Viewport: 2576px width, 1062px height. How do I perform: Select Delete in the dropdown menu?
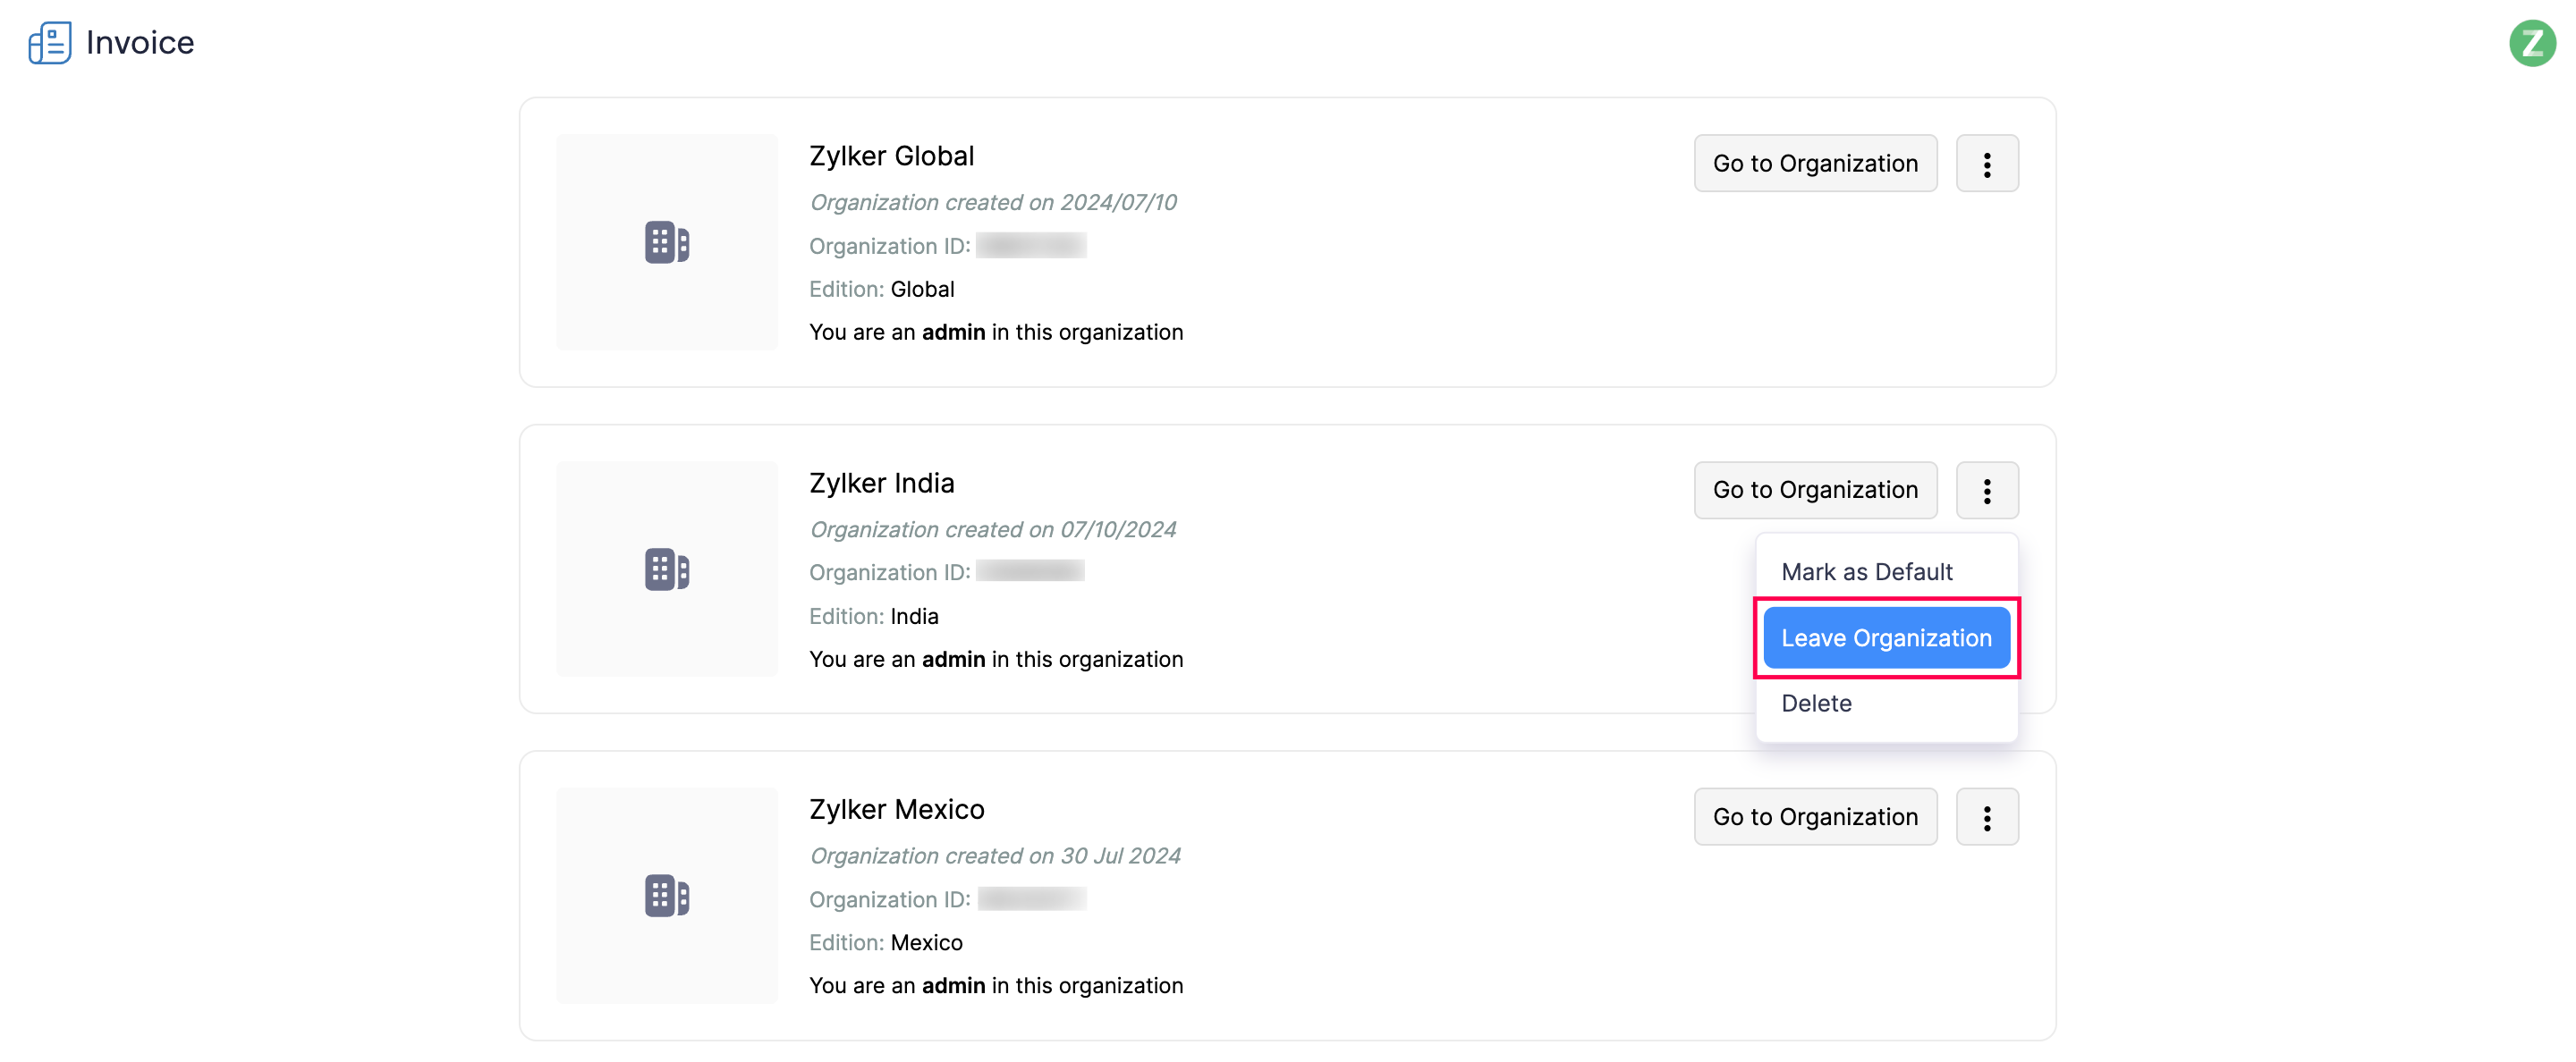coord(1816,704)
